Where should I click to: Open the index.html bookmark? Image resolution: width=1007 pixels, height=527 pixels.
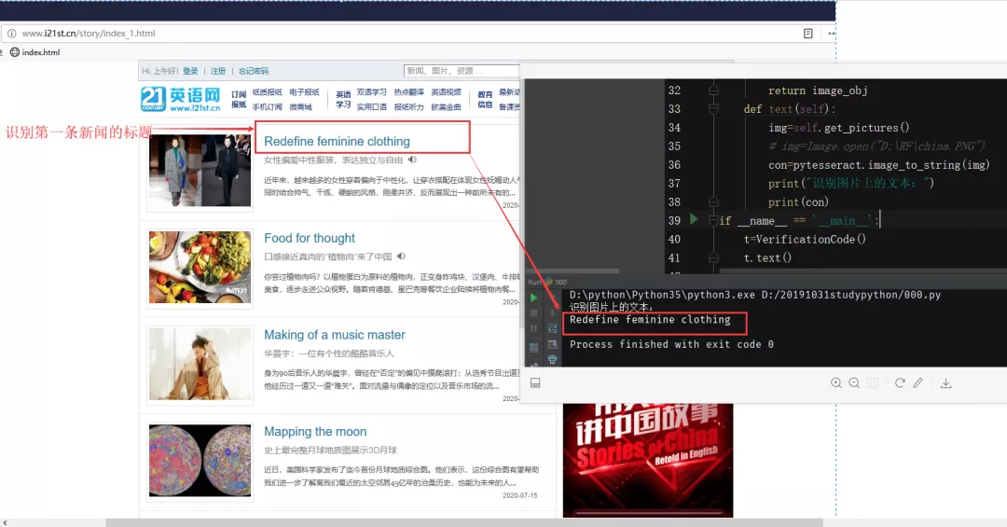pyautogui.click(x=34, y=52)
